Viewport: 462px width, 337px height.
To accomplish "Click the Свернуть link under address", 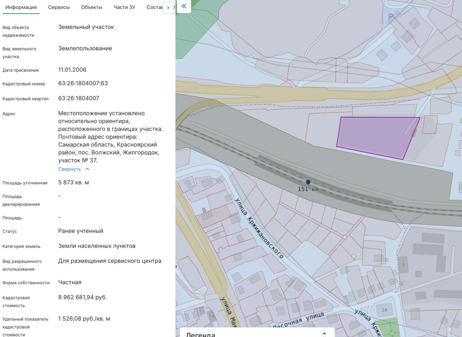I will click(69, 169).
